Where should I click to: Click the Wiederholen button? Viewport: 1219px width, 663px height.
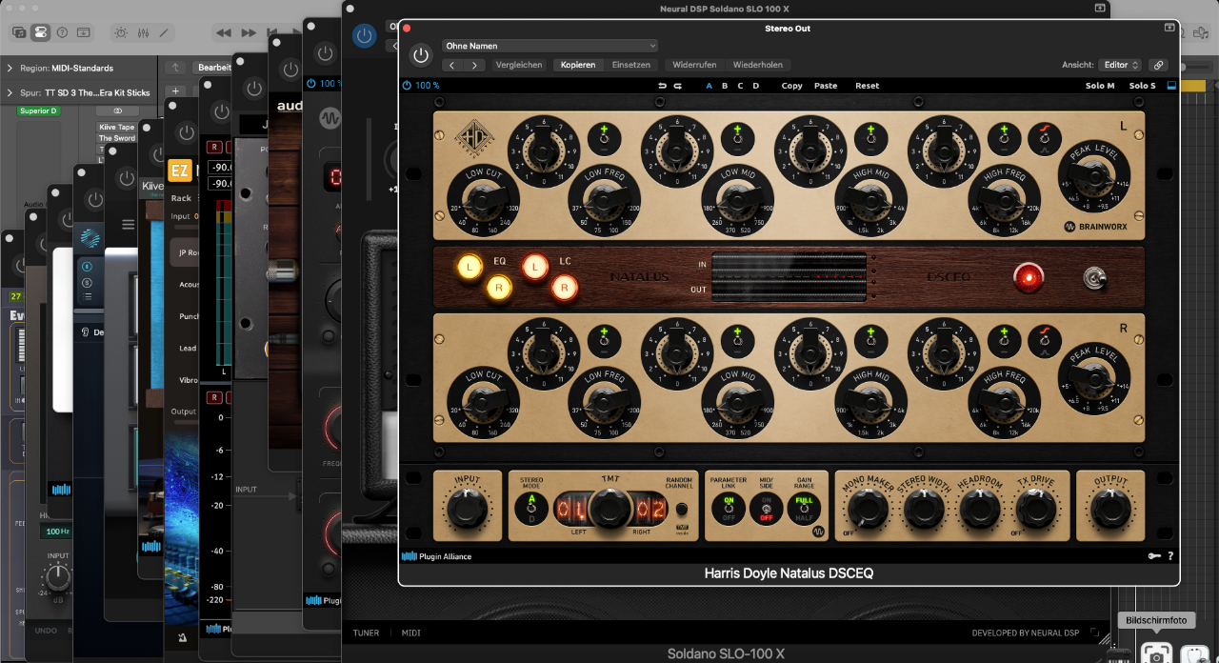tap(758, 65)
